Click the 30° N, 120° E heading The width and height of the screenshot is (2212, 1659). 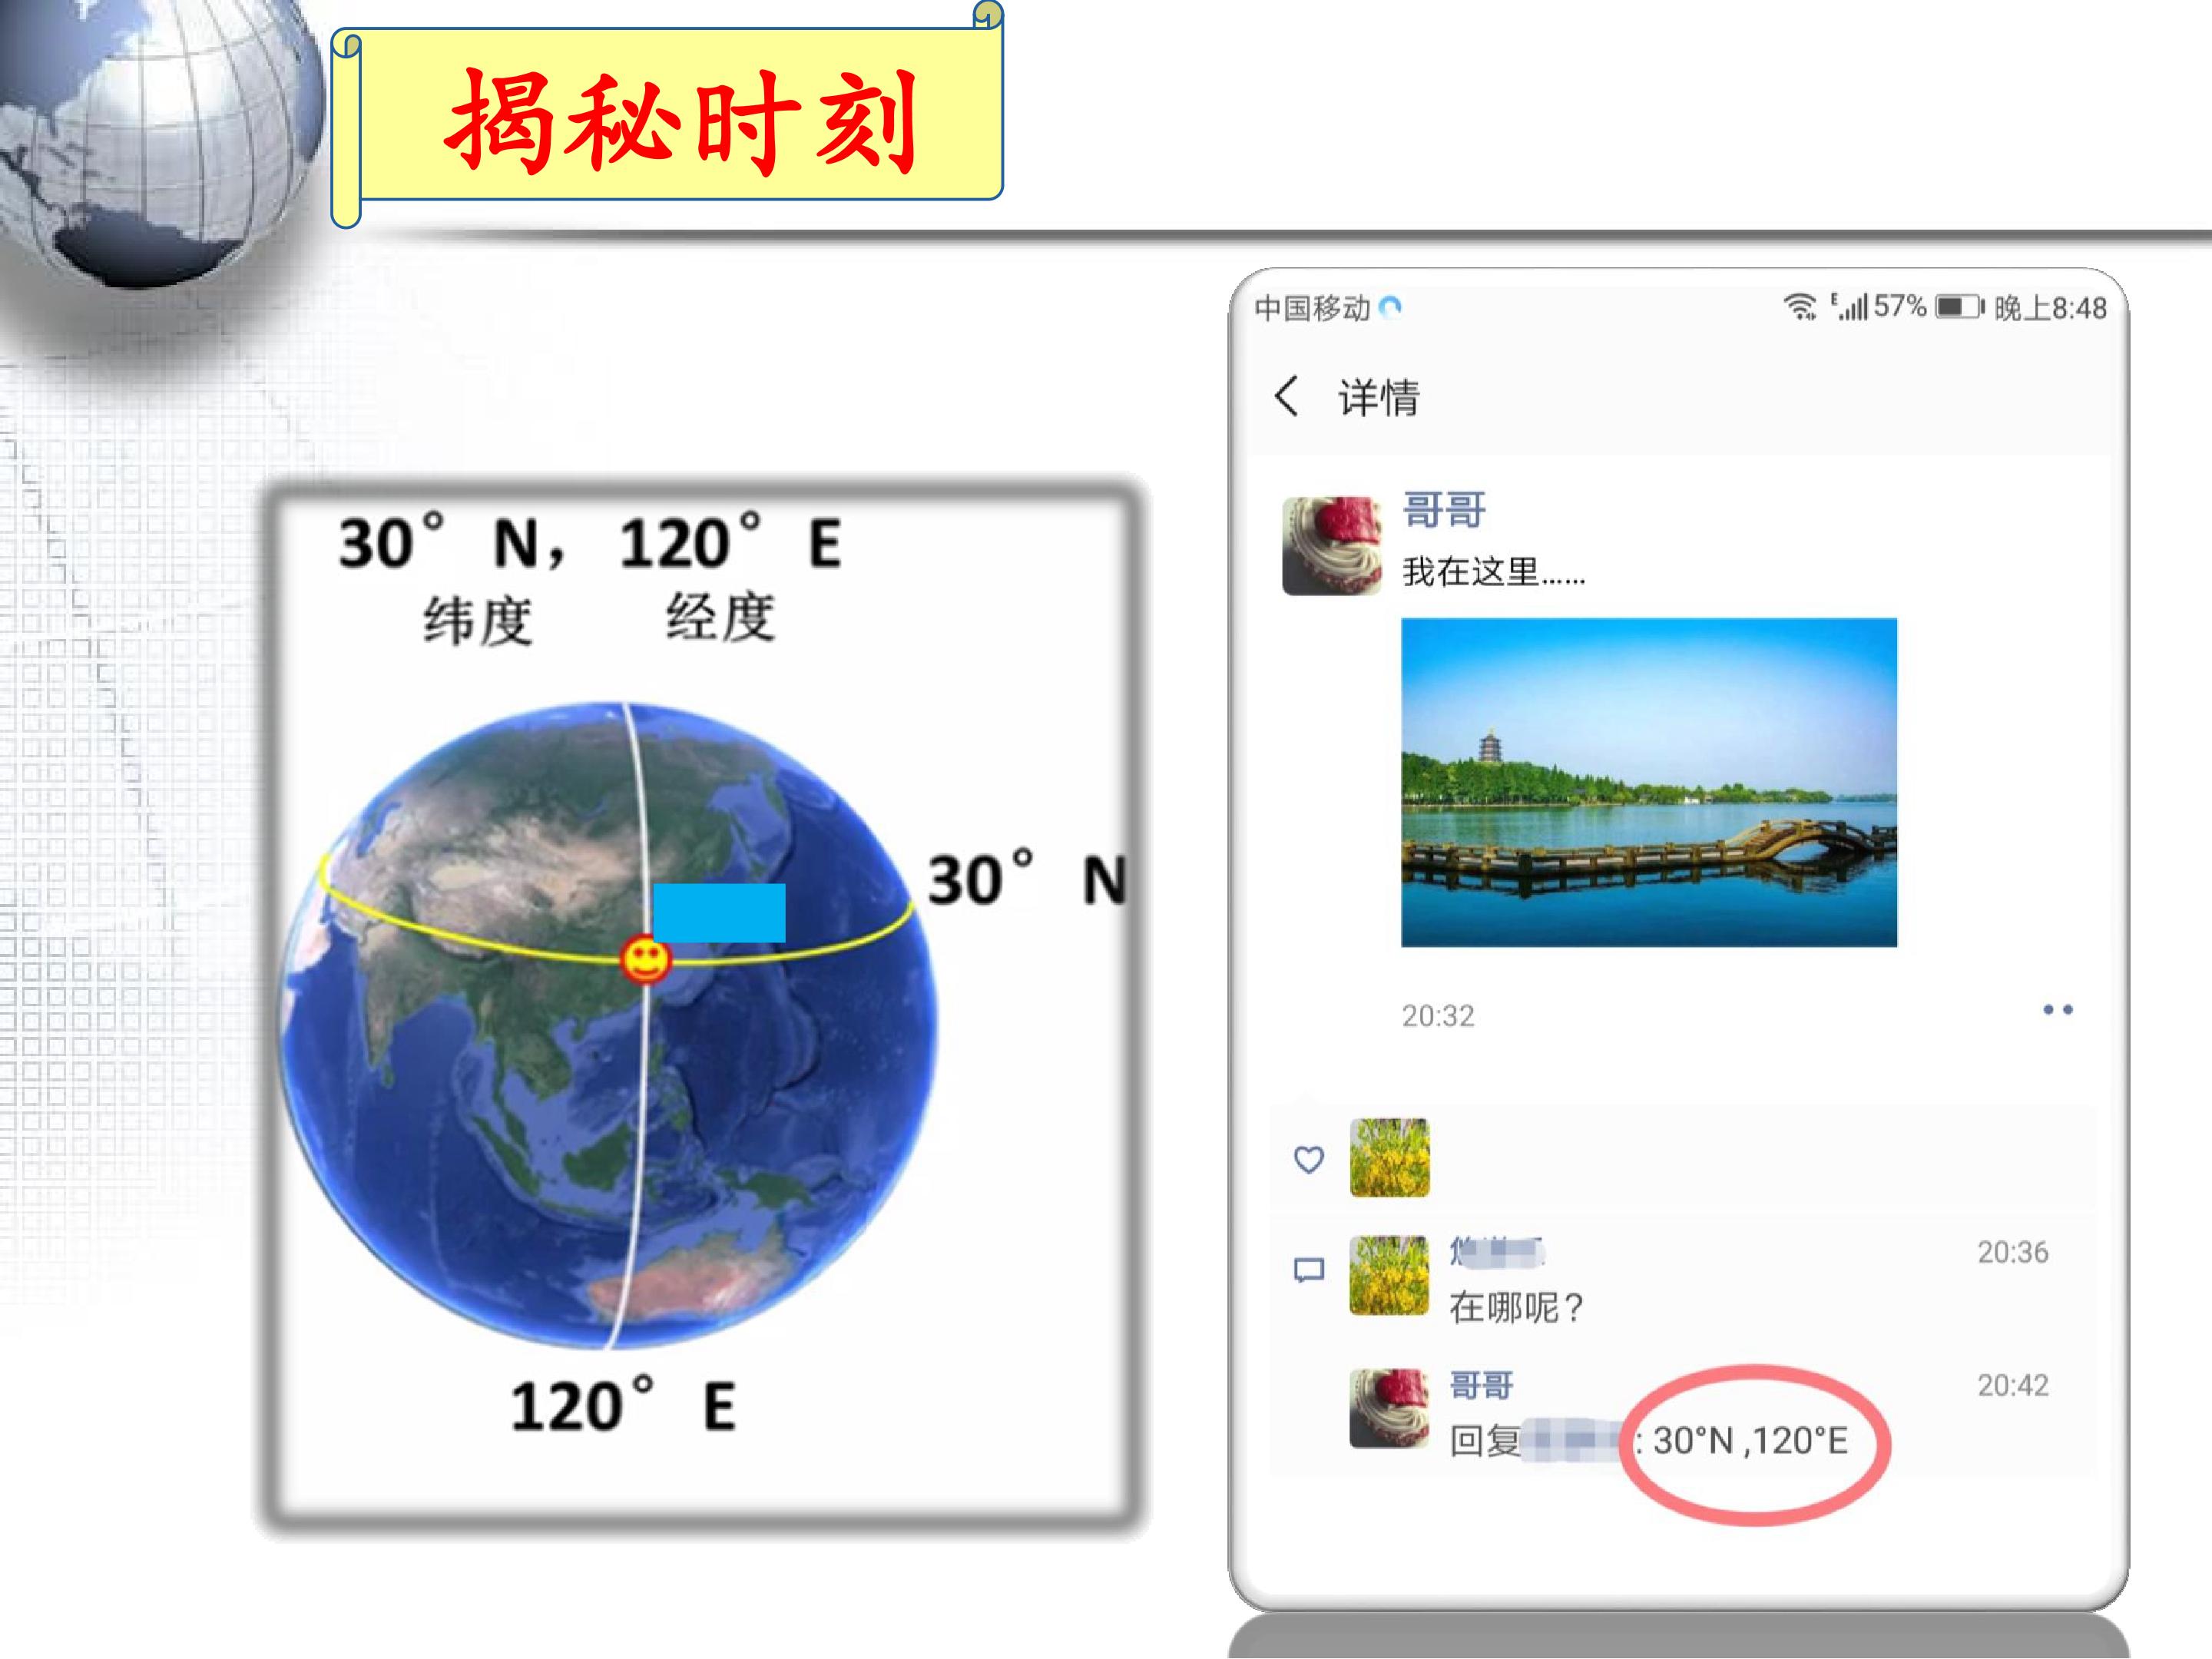[590, 542]
